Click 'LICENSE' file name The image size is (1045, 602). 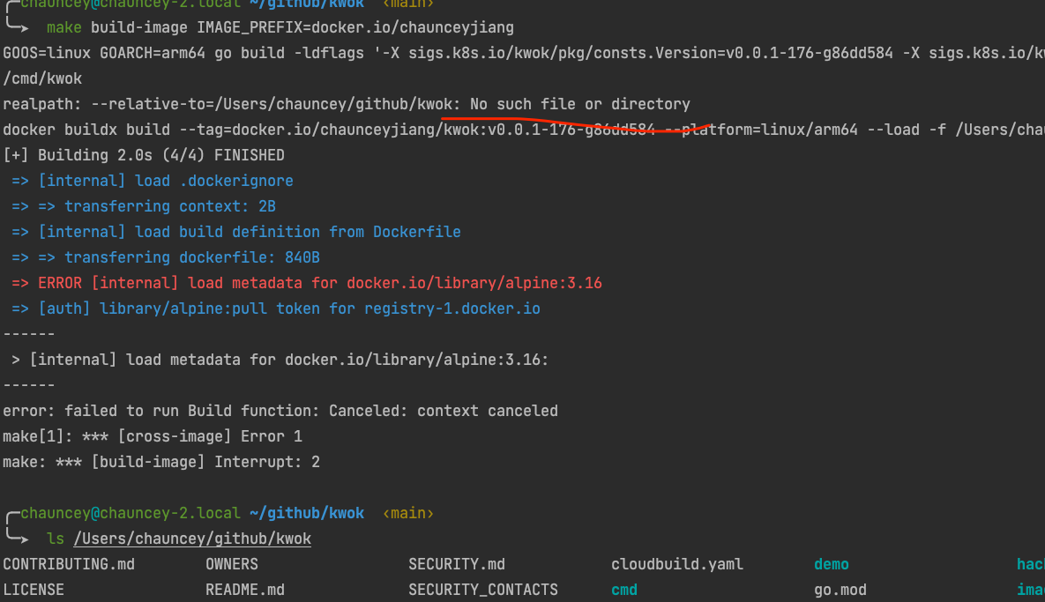[34, 590]
